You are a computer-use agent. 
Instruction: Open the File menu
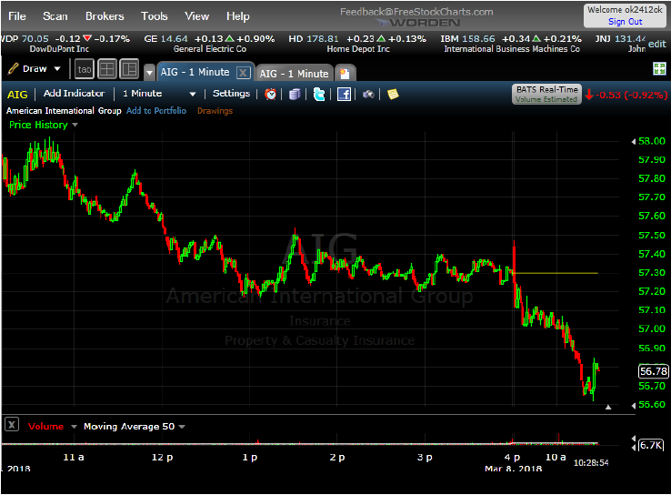(17, 16)
